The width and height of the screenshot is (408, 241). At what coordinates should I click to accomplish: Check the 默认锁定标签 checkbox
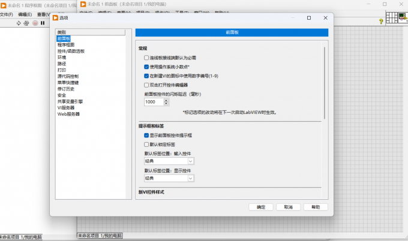(x=146, y=144)
